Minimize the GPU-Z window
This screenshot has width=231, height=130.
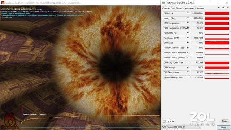[210, 3]
